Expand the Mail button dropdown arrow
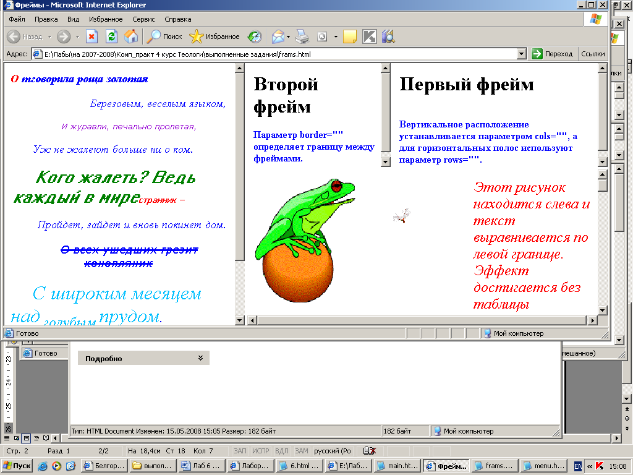The height and width of the screenshot is (475, 633). [288, 36]
